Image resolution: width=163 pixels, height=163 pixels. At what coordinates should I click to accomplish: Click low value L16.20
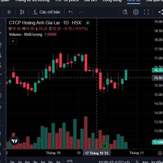pyautogui.click(x=42, y=29)
